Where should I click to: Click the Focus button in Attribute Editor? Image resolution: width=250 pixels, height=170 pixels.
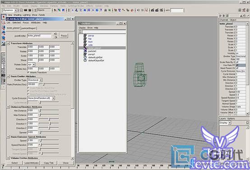tap(64, 36)
